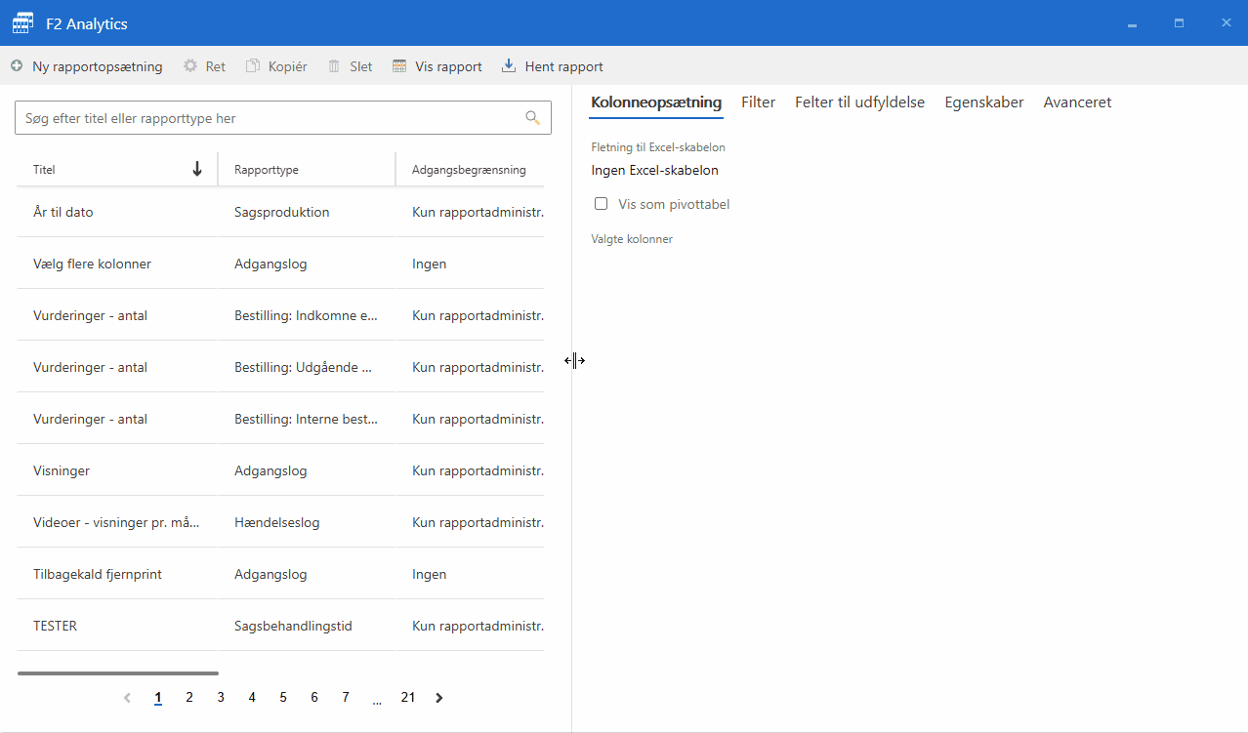
Task: Click the Kopiér copy icon
Action: pos(253,66)
